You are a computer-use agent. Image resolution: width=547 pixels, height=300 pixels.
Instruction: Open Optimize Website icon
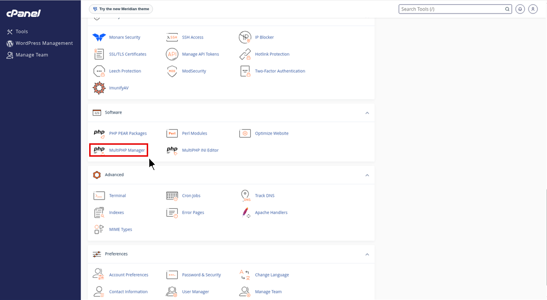tap(245, 133)
